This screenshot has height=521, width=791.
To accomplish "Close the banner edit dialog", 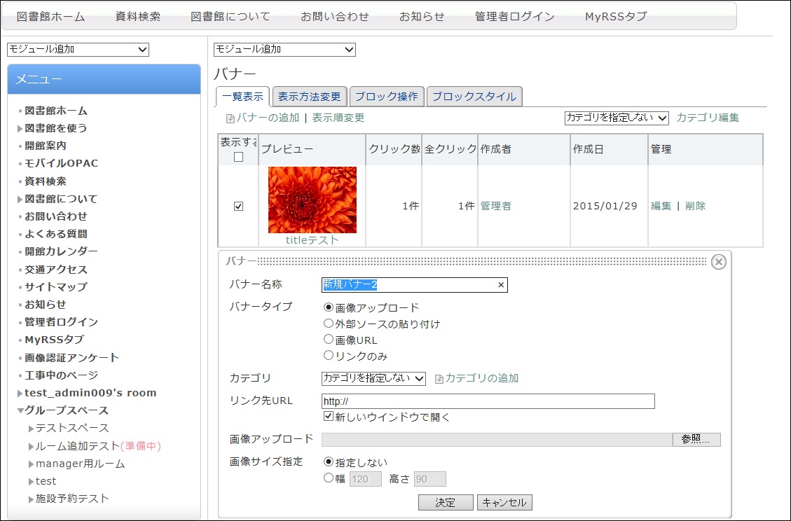I will [718, 262].
